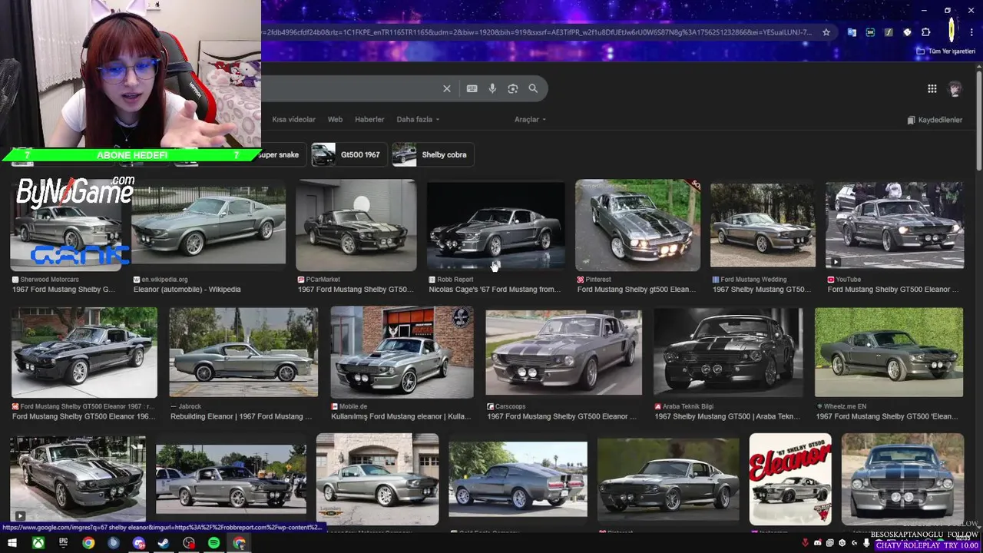Viewport: 983px width, 553px height.
Task: Open the Google account avatar
Action: (955, 88)
